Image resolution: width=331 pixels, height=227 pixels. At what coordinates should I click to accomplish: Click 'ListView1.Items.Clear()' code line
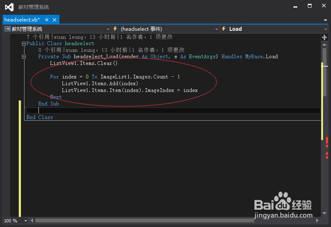(84, 63)
